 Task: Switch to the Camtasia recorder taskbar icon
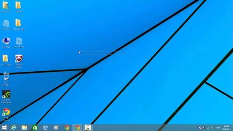[x=88, y=128]
